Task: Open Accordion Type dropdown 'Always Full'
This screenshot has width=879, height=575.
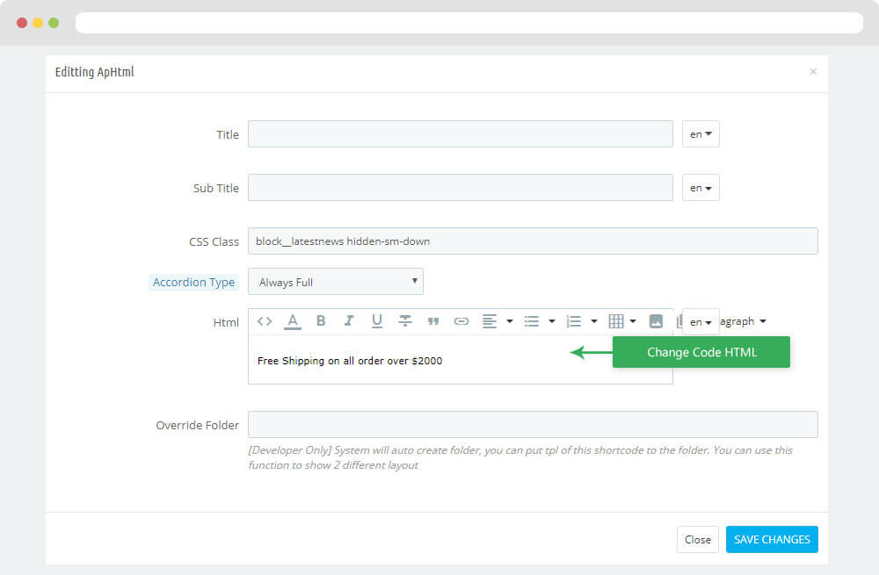Action: tap(336, 282)
